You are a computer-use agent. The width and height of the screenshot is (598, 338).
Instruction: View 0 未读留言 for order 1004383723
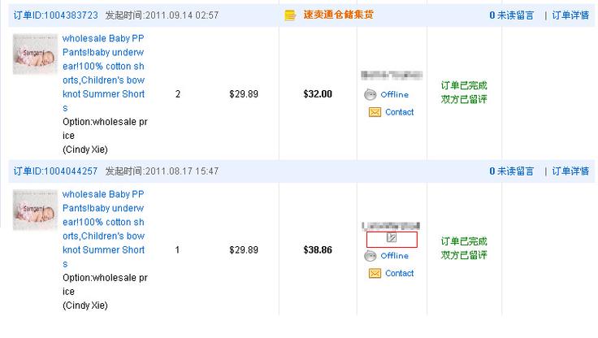click(x=511, y=15)
